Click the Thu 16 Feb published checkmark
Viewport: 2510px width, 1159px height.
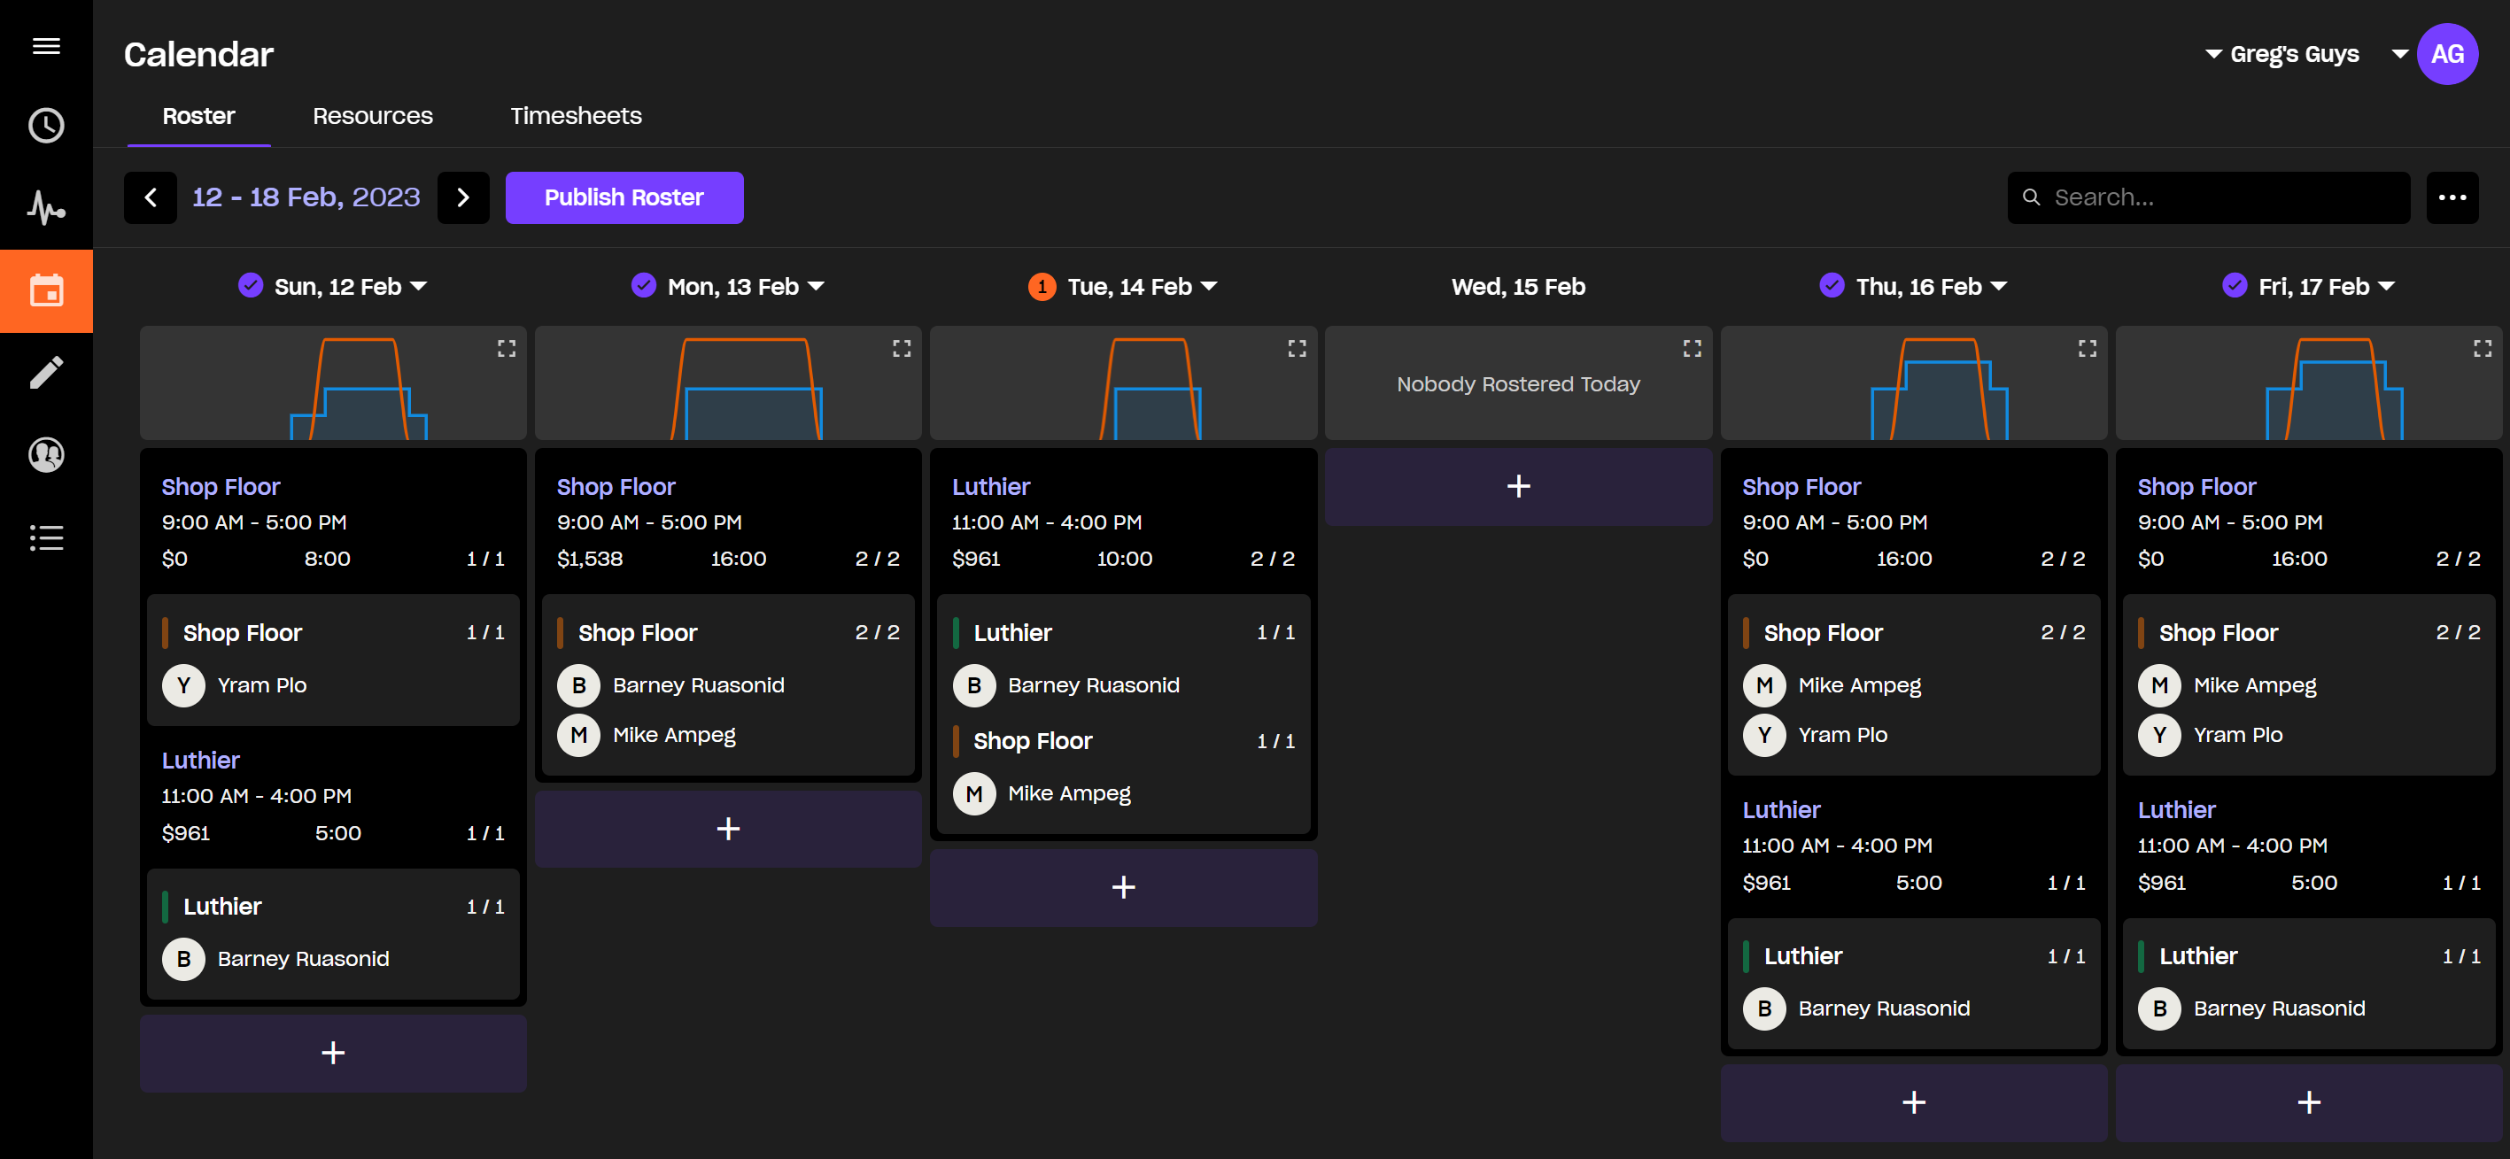click(1832, 285)
